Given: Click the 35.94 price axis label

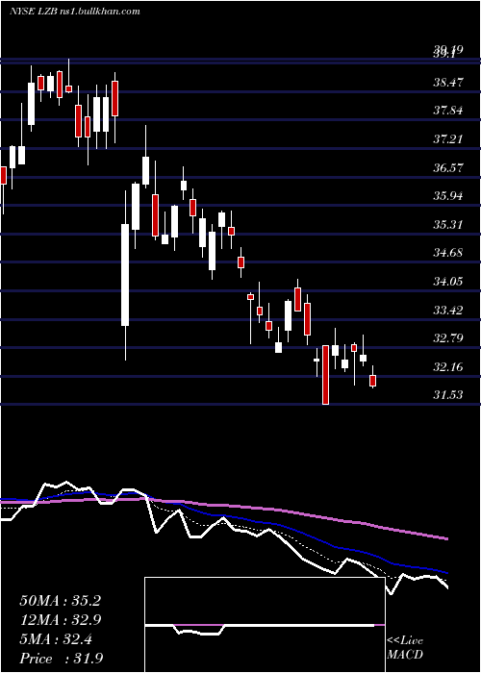Looking at the screenshot, I should [x=448, y=196].
